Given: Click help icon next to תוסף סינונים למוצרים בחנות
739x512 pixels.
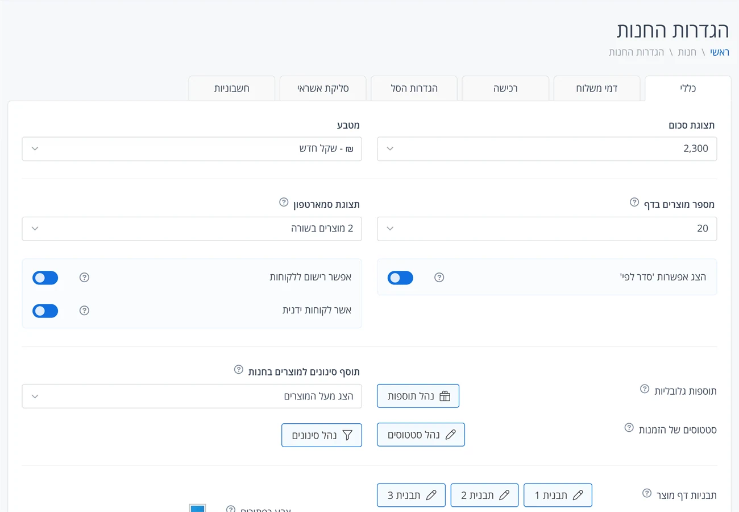Looking at the screenshot, I should click(239, 370).
